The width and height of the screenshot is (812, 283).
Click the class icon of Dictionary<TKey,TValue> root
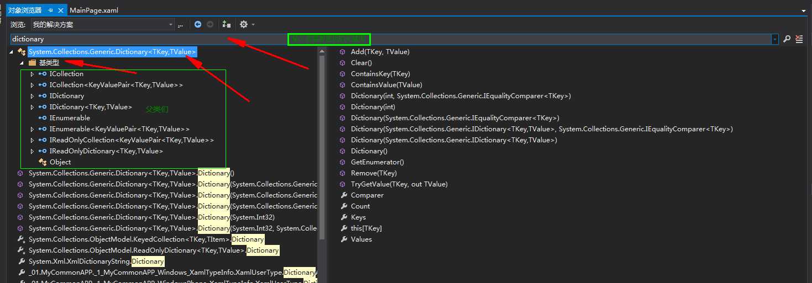tap(22, 51)
